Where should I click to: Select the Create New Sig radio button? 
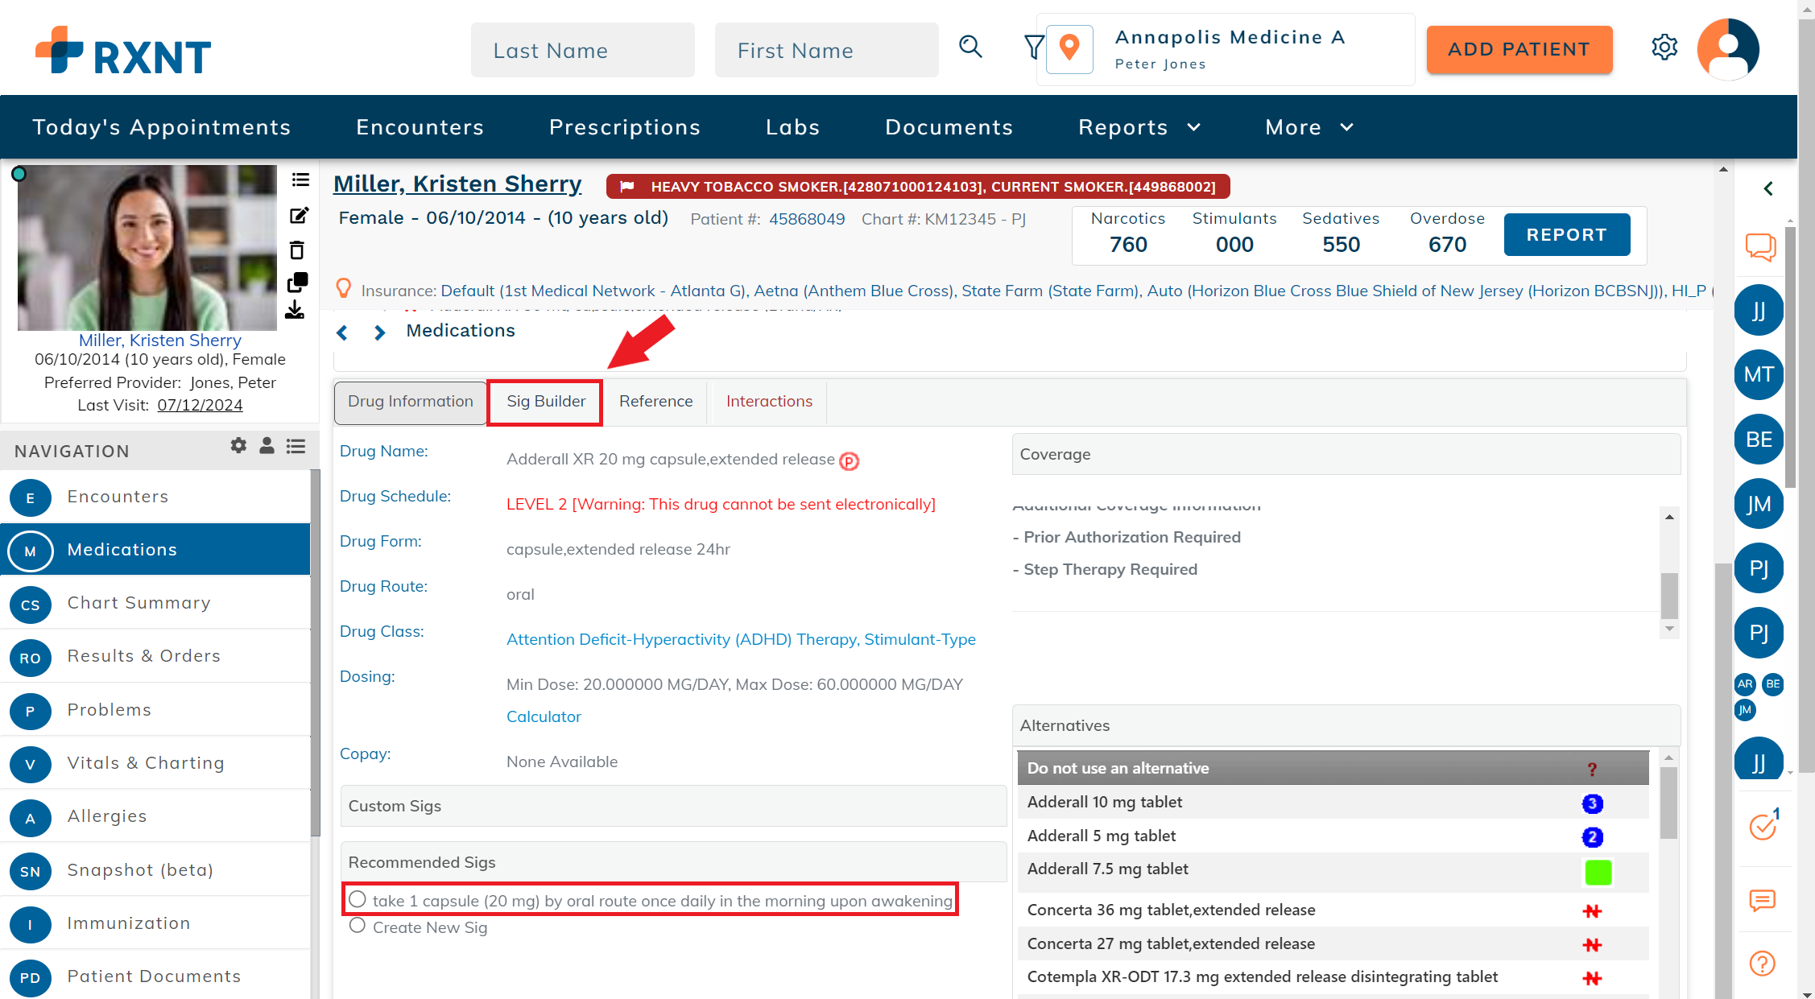(x=358, y=926)
